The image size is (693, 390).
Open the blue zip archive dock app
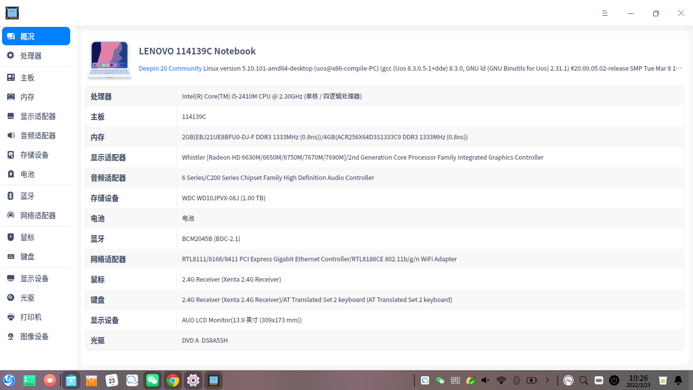(x=71, y=380)
